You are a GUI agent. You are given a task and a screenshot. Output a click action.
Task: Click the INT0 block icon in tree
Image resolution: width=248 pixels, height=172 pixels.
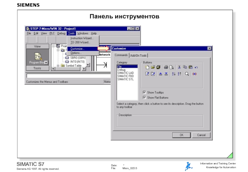(67, 61)
